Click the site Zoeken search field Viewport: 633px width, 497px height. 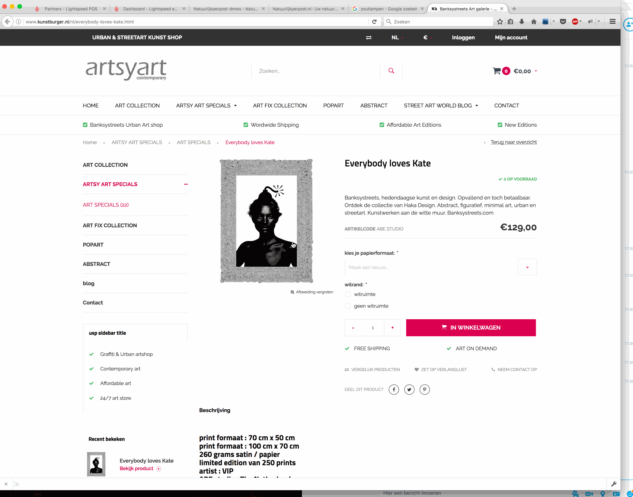[x=316, y=71]
